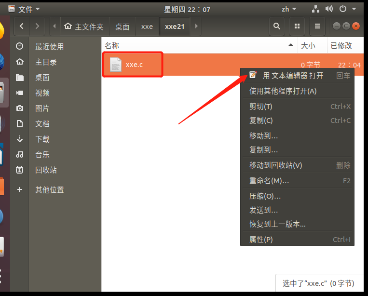Choose 使用其他程序打开(A) menu entry

pos(298,91)
